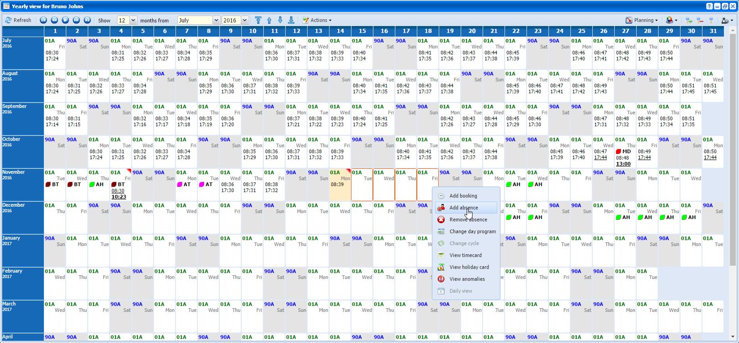Open the help question mark button
The height and width of the screenshot is (343, 739).
(x=709, y=6)
